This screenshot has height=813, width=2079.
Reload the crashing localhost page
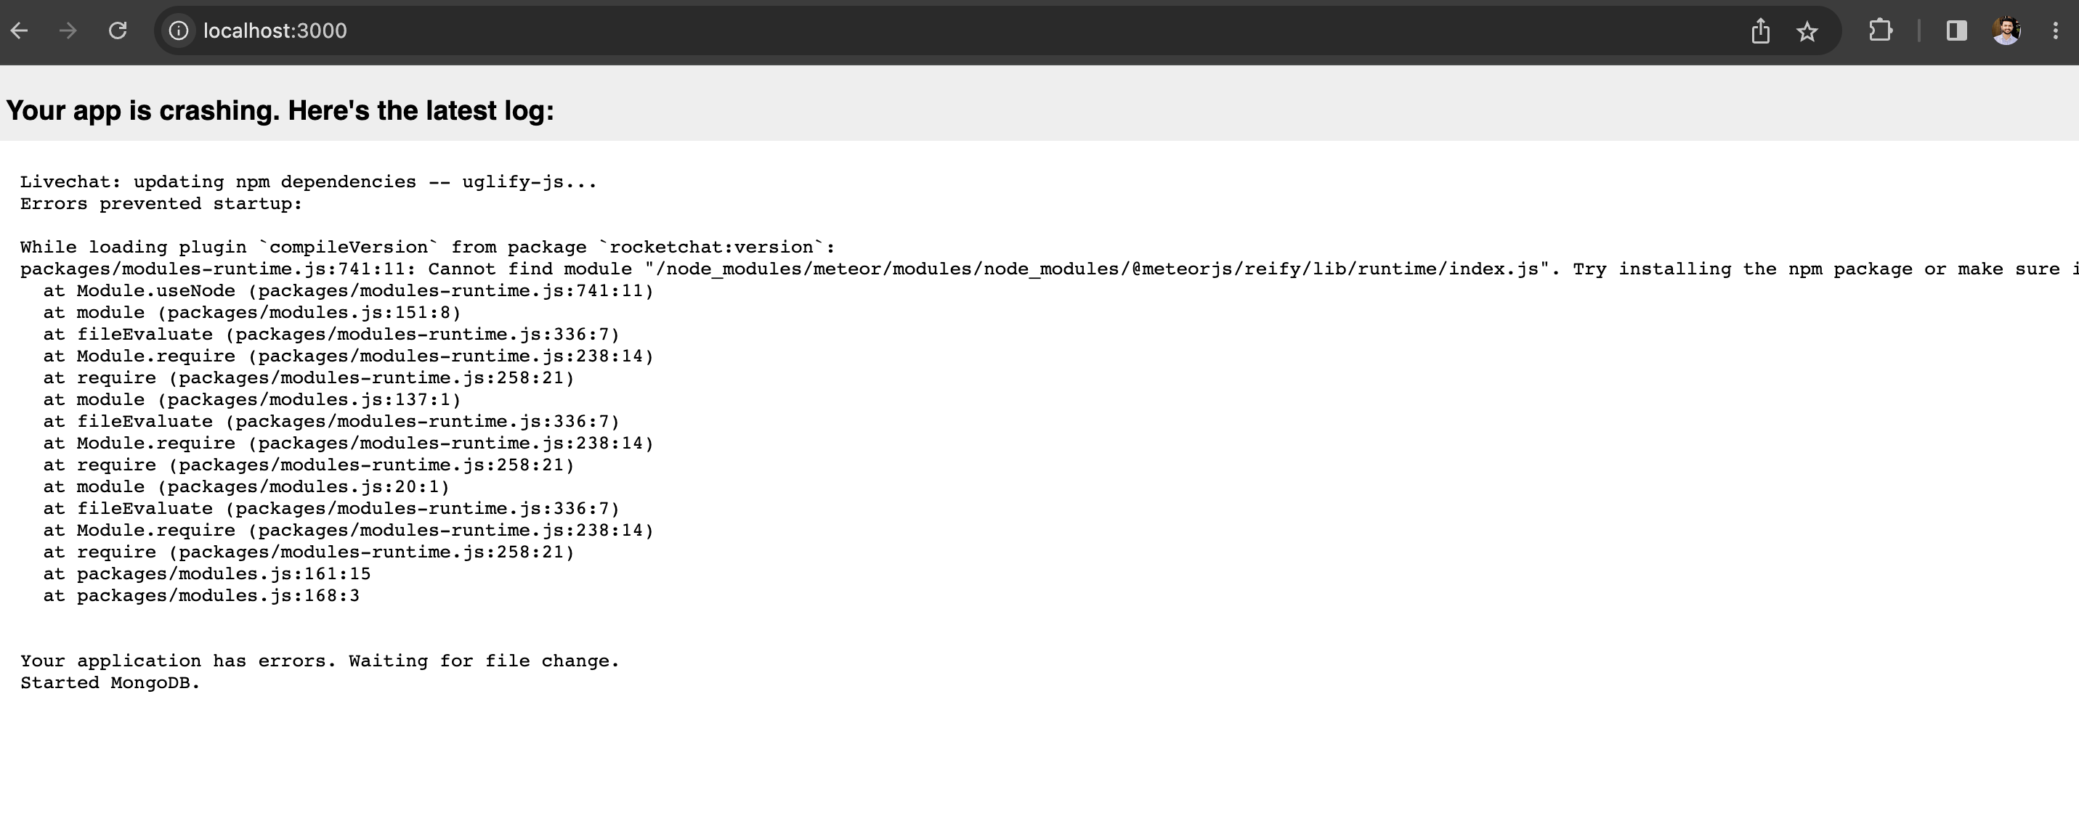pos(118,30)
